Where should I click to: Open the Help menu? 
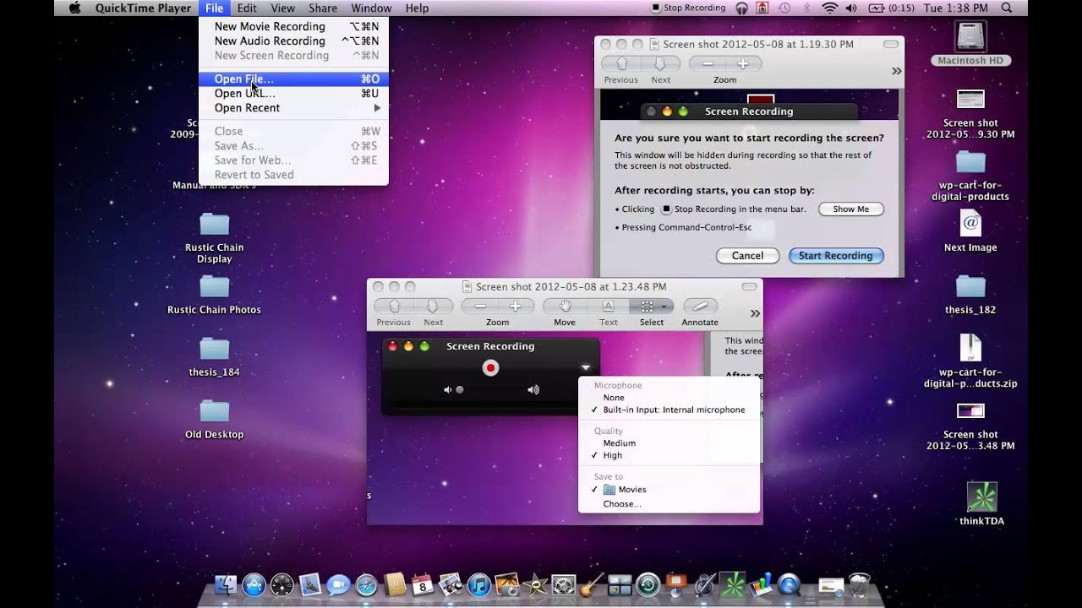(417, 8)
